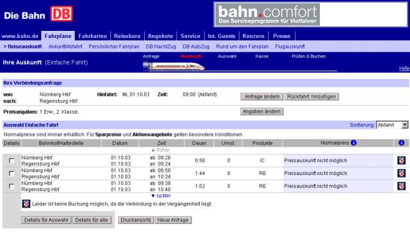Click the Zeit column header
This screenshot has height=237, width=410.
coord(162,143)
